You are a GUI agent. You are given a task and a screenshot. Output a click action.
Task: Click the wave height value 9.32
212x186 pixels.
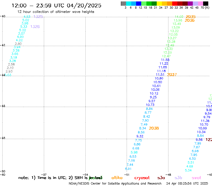(140, 136)
